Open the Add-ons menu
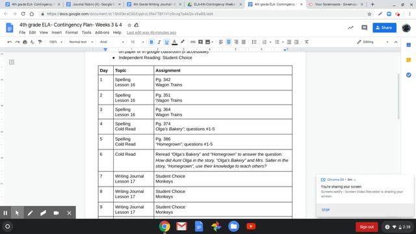The image size is (416, 234). [x=102, y=32]
